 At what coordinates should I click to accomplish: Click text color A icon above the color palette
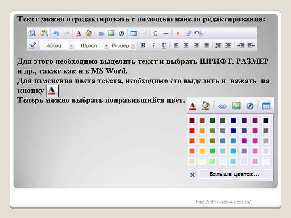click(x=192, y=106)
